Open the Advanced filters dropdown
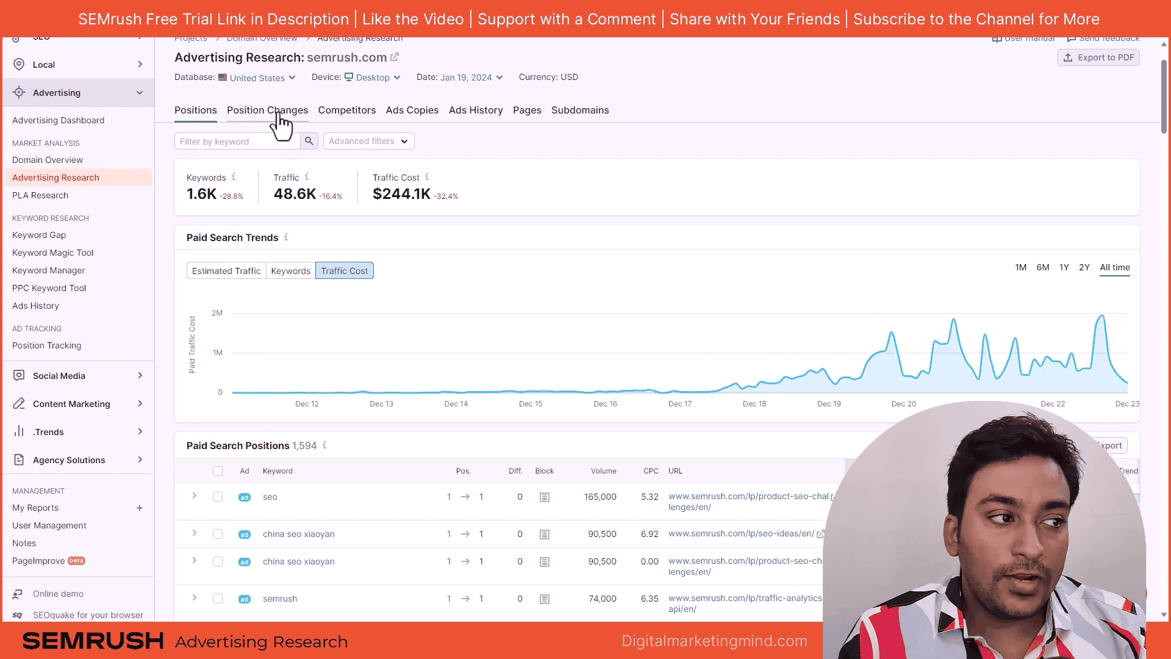Image resolution: width=1171 pixels, height=659 pixels. click(368, 141)
